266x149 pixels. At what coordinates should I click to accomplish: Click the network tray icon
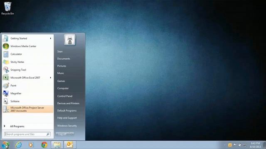pyautogui.click(x=245, y=145)
